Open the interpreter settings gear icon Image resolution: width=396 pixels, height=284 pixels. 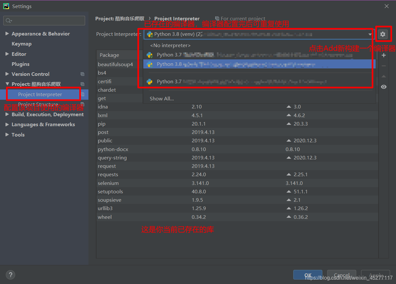tap(383, 34)
